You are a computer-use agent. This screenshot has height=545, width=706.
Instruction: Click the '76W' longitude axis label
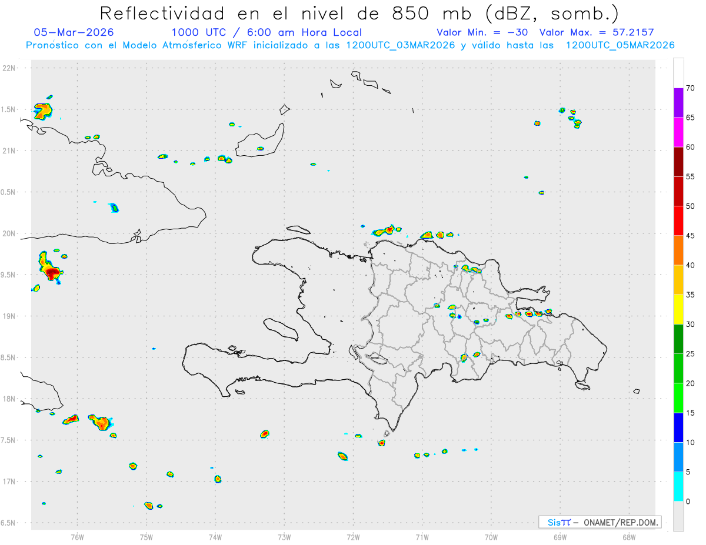coord(77,537)
